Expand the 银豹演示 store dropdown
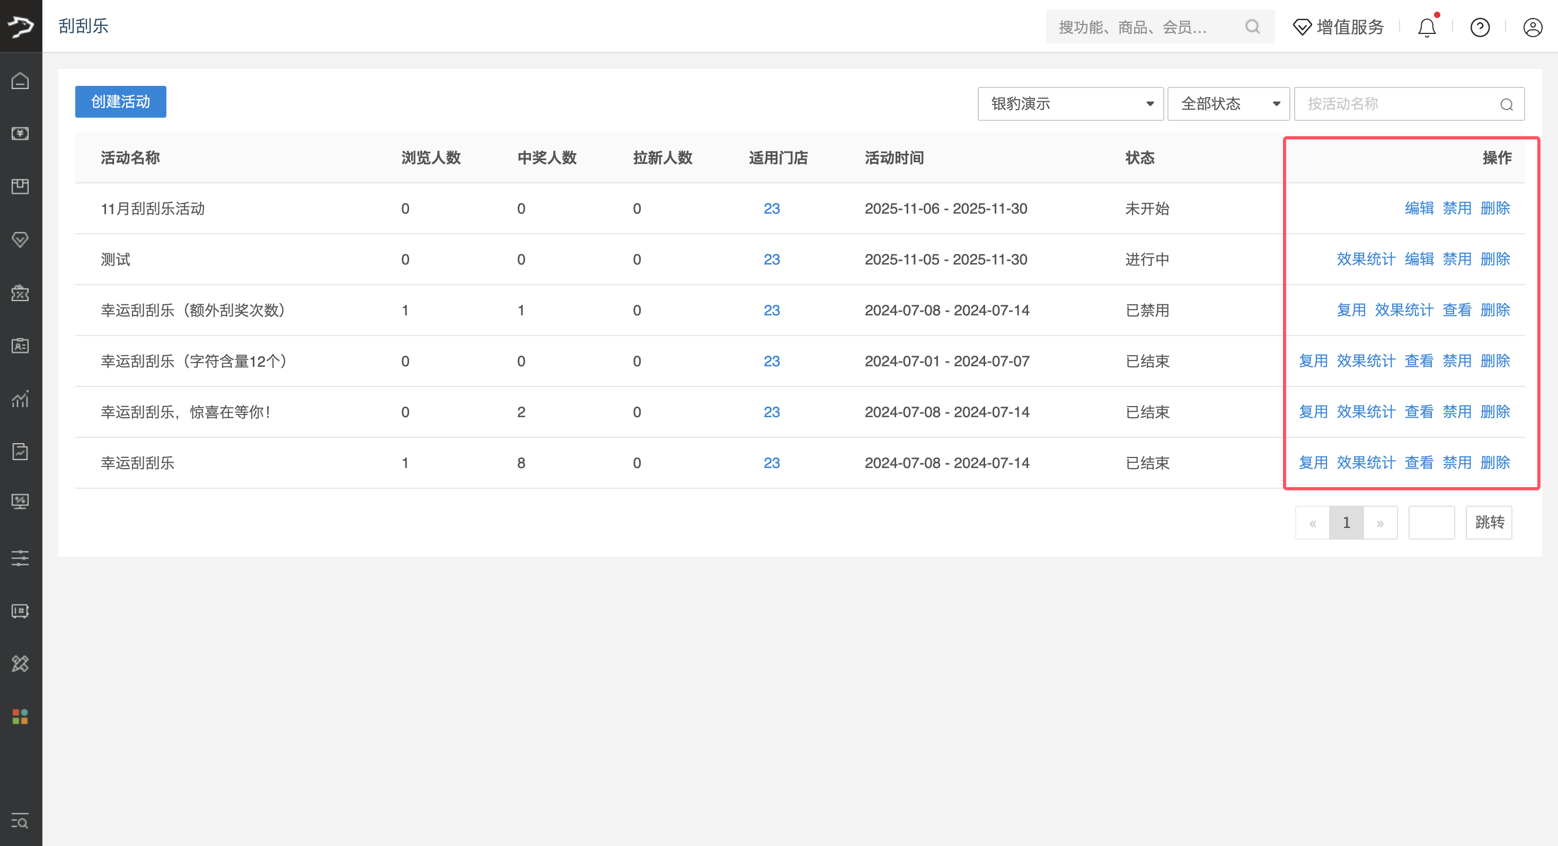The height and width of the screenshot is (846, 1558). tap(1070, 104)
